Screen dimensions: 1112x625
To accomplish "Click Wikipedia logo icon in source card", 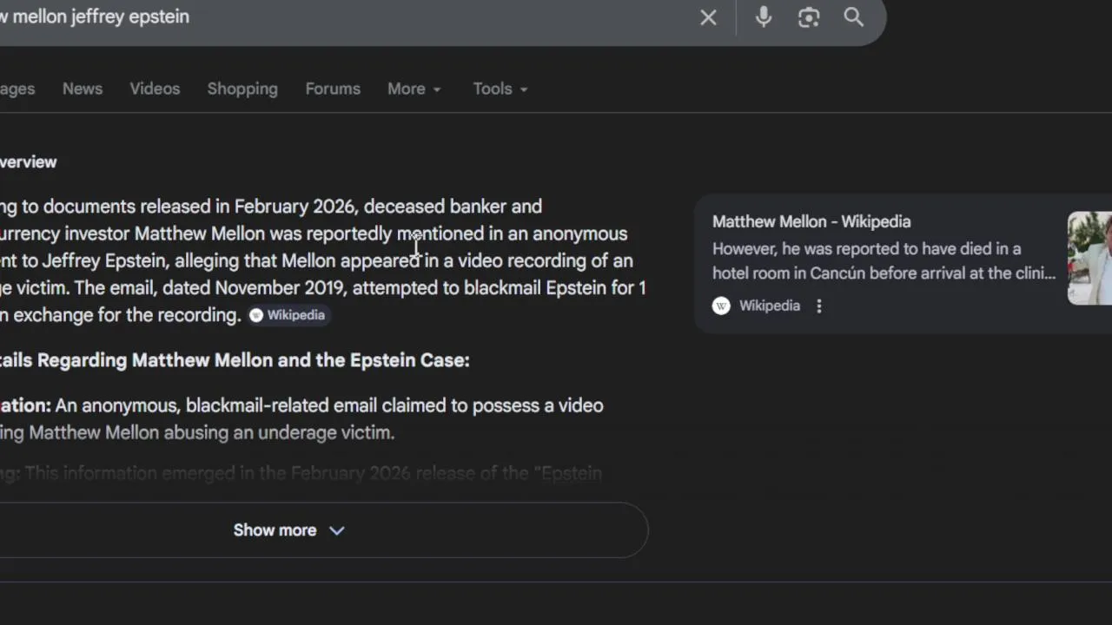I will [x=721, y=306].
